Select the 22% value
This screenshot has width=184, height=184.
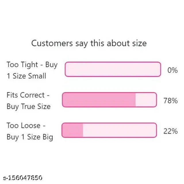(170, 131)
